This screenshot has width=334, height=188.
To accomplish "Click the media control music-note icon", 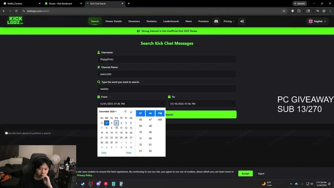I will 318,11.
